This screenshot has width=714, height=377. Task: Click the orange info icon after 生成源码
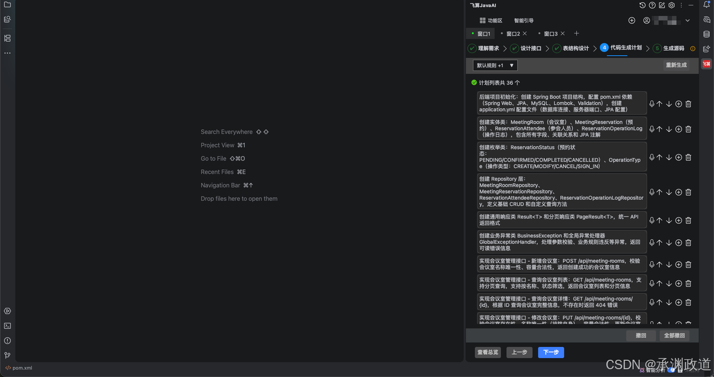tap(693, 48)
